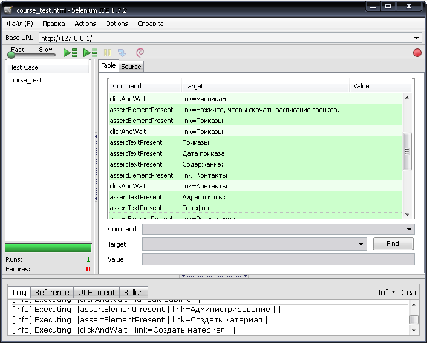
Task: Step through the next command
Action: pyautogui.click(x=122, y=53)
